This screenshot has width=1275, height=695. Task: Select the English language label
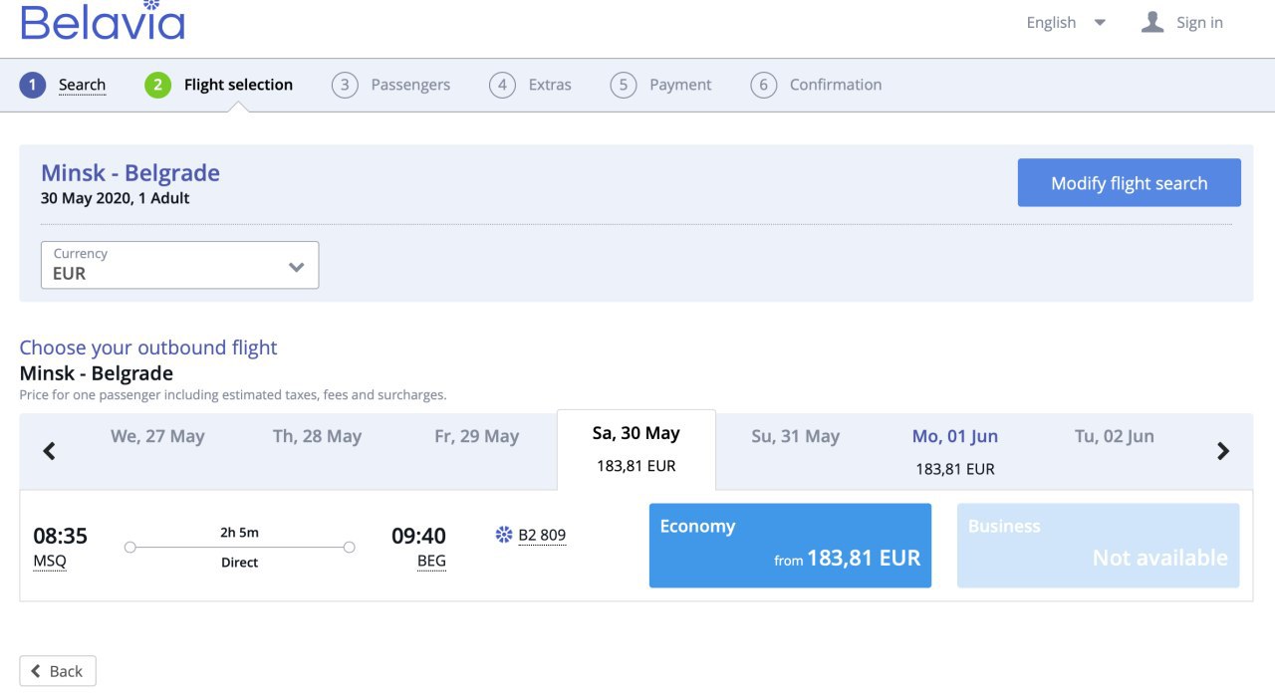coord(1051,23)
